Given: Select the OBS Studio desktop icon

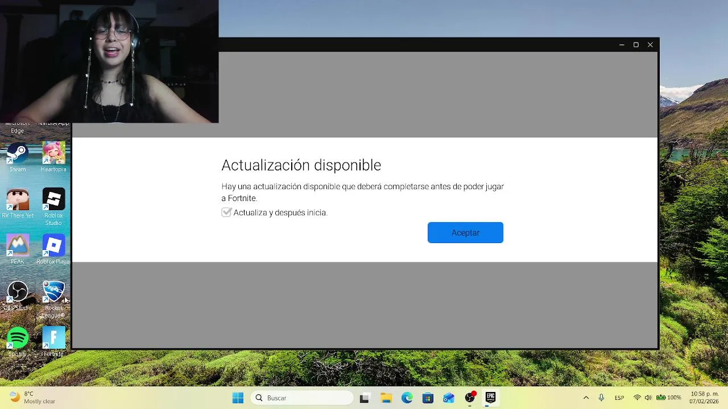Looking at the screenshot, I should click(18, 296).
